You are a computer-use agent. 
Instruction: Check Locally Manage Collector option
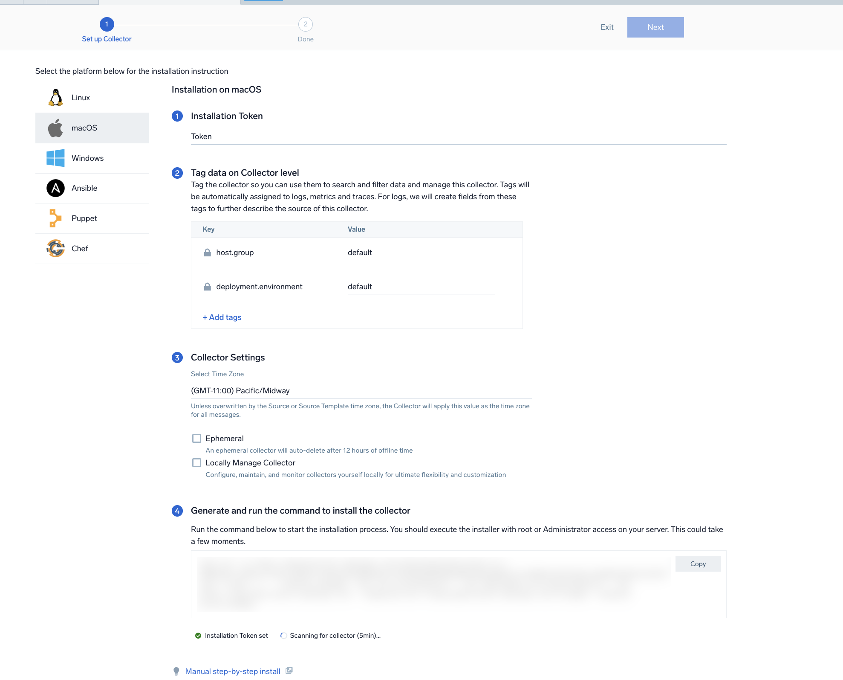coord(196,463)
